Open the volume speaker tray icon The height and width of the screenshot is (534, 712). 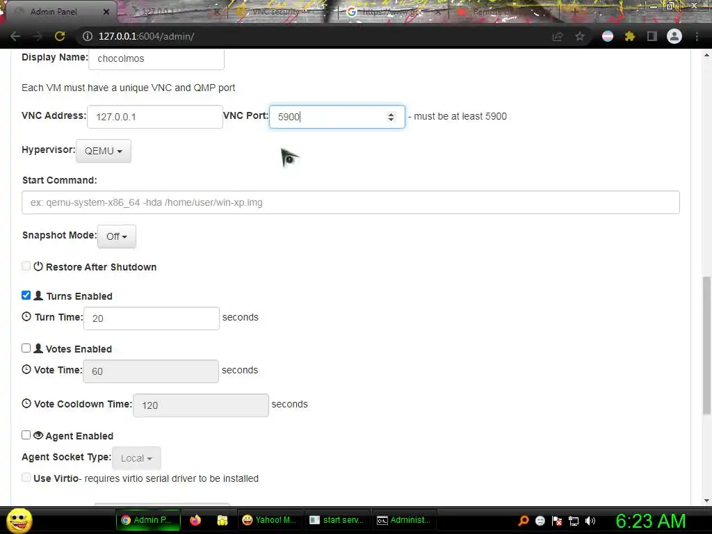point(590,521)
